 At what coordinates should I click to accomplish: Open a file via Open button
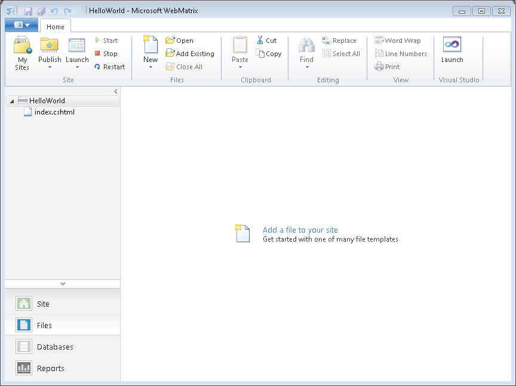[179, 41]
